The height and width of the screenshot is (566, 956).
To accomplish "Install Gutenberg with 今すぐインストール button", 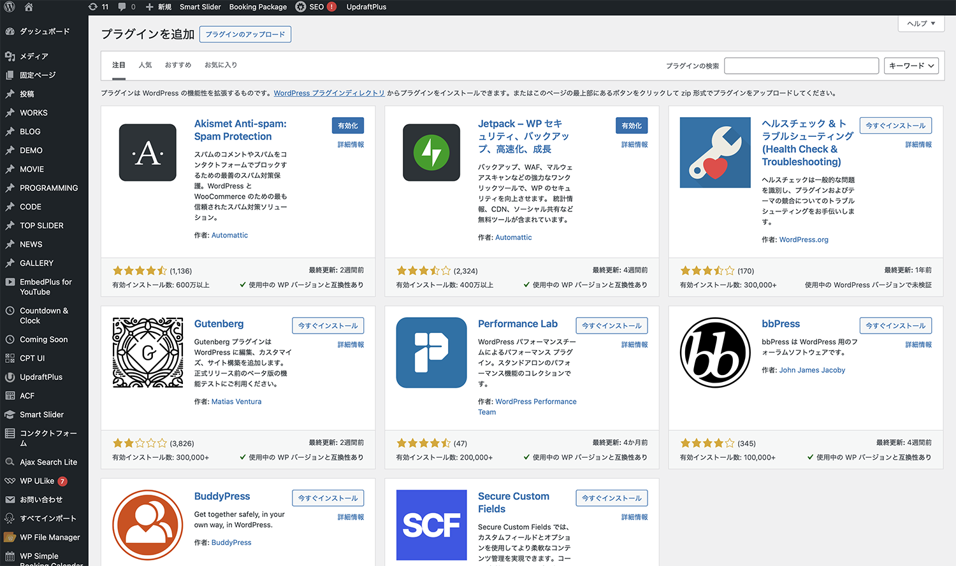I will tap(328, 325).
